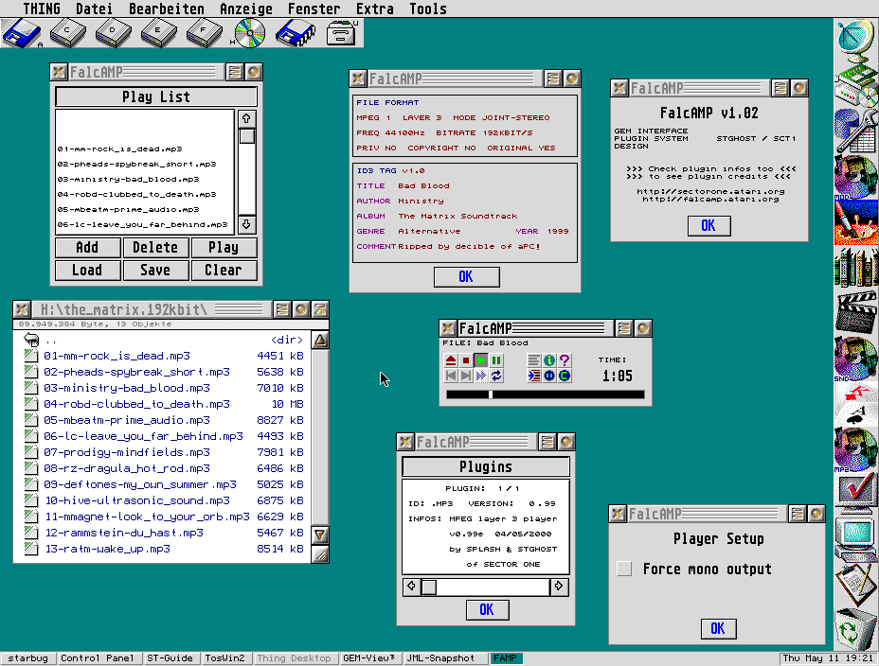Screen dimensions: 879x666
Task: Open the film clapperboard sidebar icon
Action: click(x=855, y=312)
